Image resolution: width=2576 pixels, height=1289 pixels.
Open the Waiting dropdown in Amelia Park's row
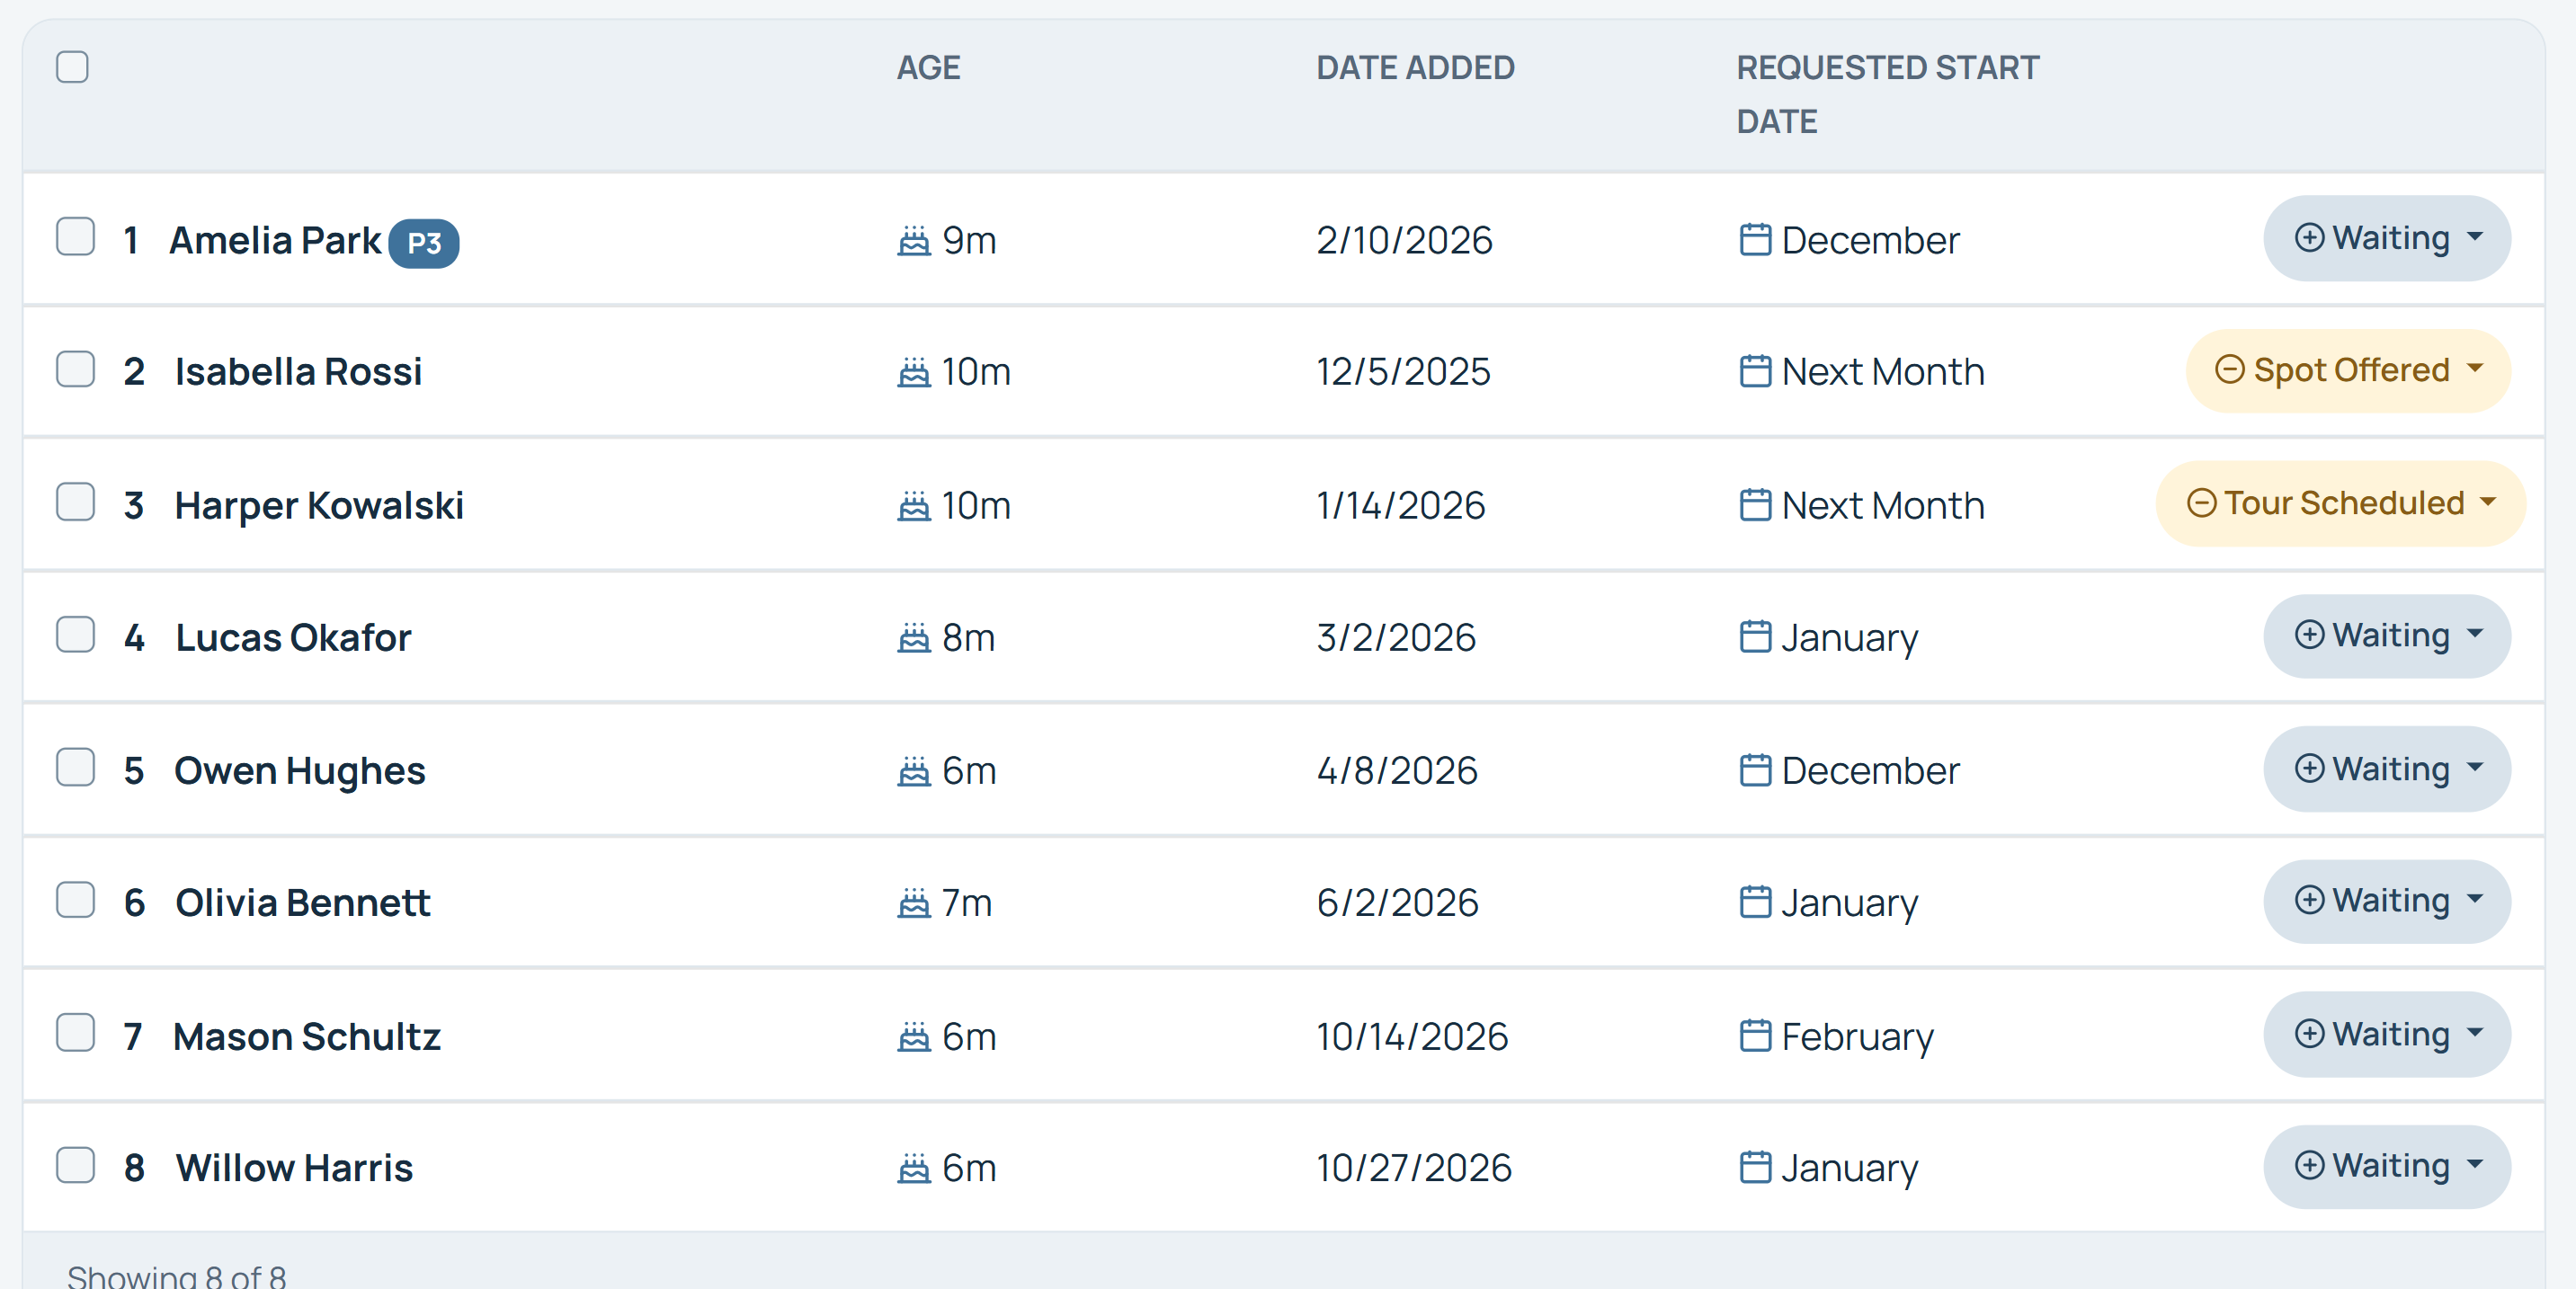click(2387, 238)
